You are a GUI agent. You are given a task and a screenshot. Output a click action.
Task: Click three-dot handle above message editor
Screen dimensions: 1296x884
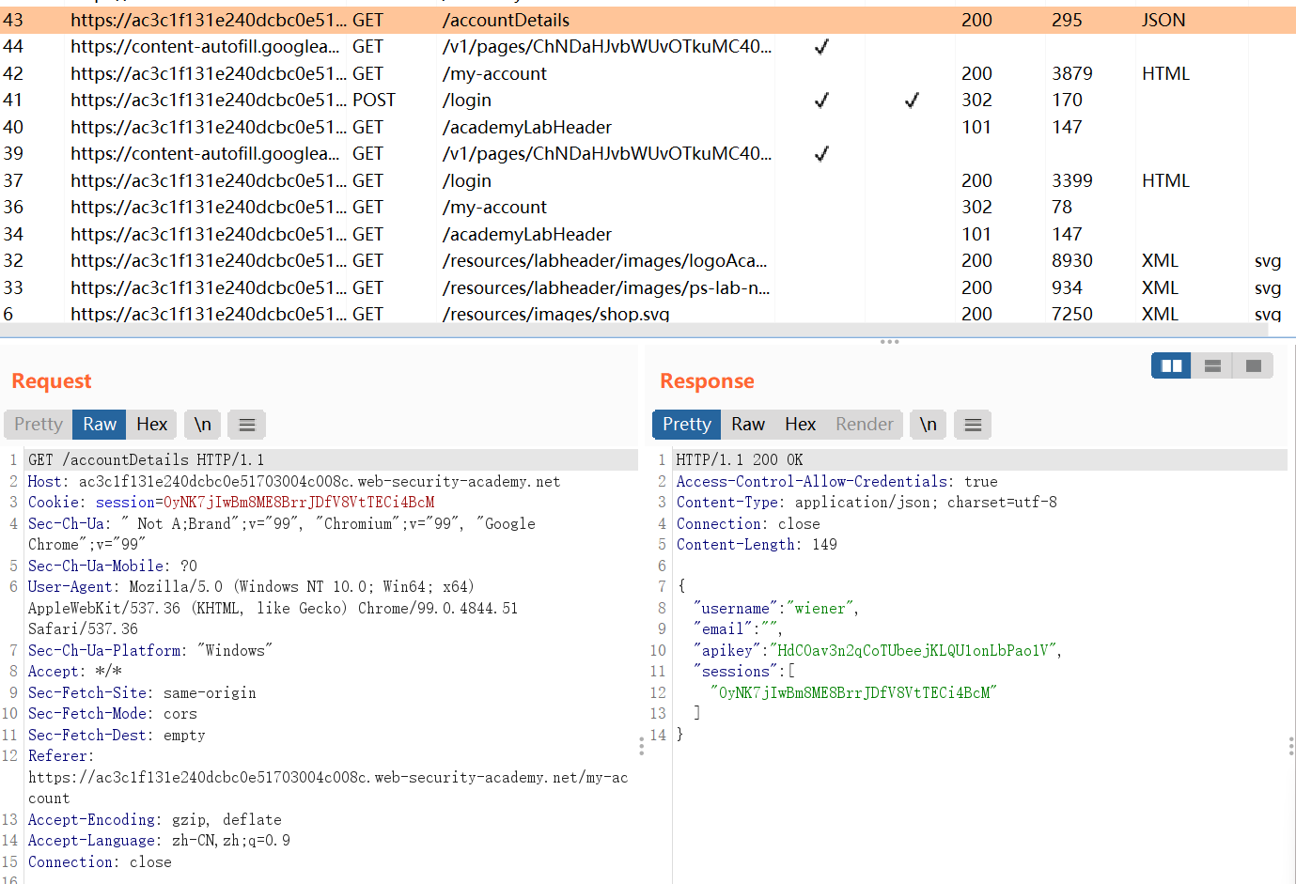point(889,342)
